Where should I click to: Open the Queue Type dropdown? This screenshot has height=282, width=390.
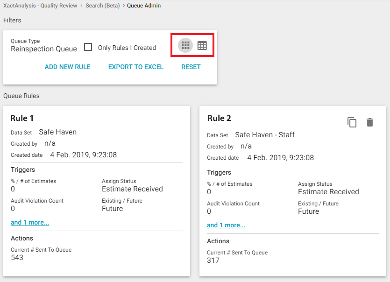[x=43, y=49]
